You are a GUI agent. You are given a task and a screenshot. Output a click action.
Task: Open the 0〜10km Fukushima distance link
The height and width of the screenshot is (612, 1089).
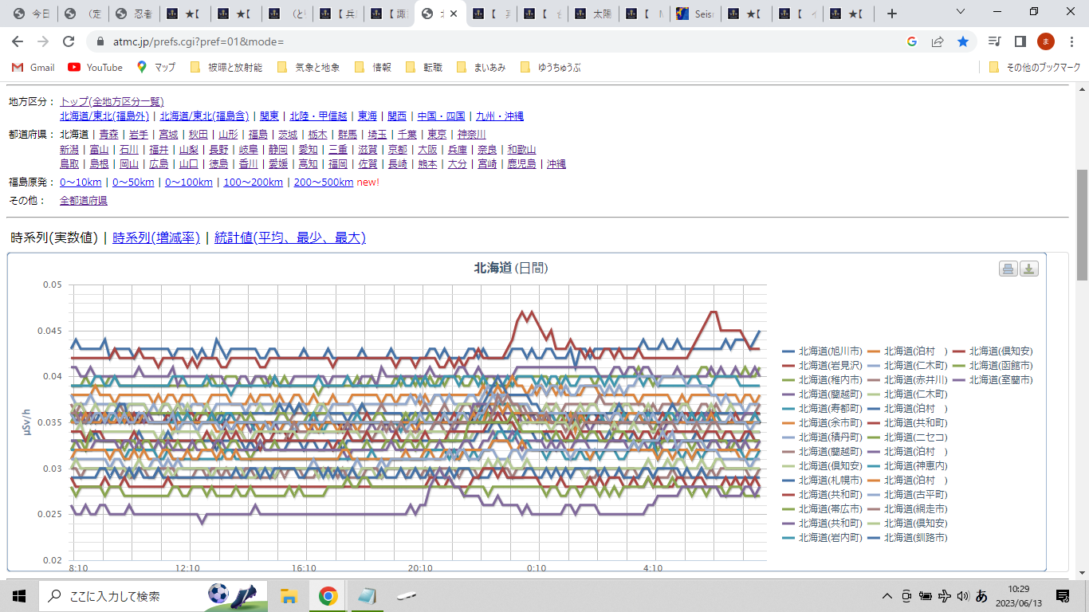[x=81, y=182]
